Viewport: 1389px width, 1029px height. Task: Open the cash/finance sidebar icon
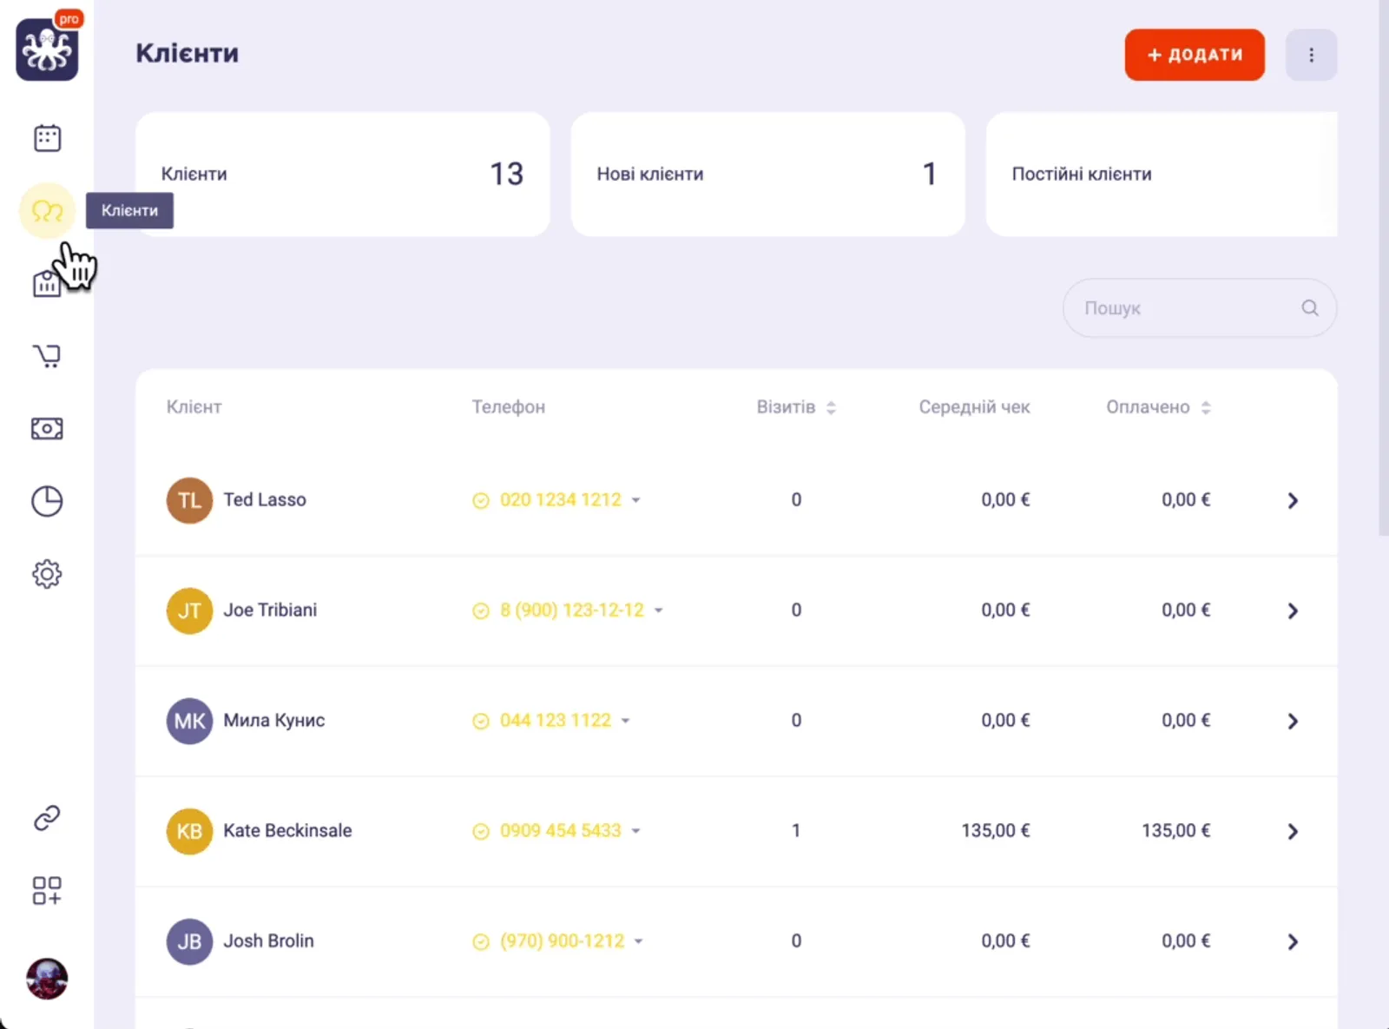pos(47,429)
